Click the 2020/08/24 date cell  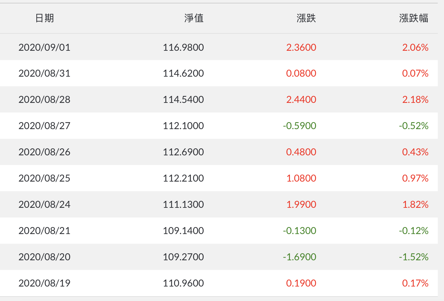tap(45, 205)
